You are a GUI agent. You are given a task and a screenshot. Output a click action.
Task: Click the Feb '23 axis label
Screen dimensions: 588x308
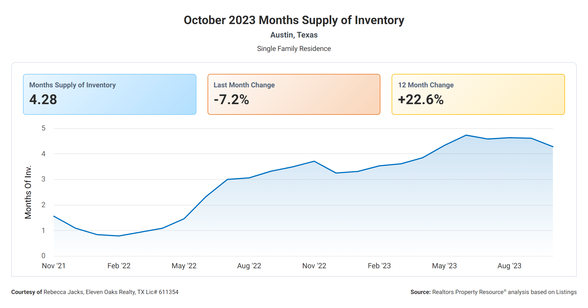pos(379,266)
